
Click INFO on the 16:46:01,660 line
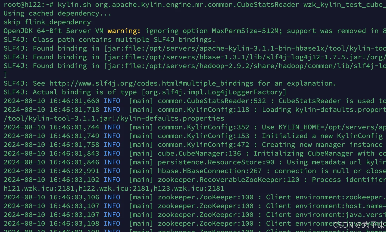[112, 101]
